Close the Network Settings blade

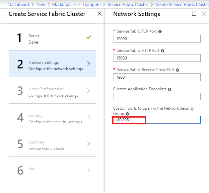click(x=204, y=14)
